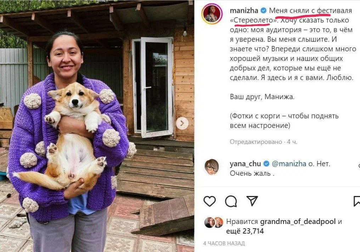Like the post with the heart icon
This screenshot has width=360, height=252.
point(210,201)
